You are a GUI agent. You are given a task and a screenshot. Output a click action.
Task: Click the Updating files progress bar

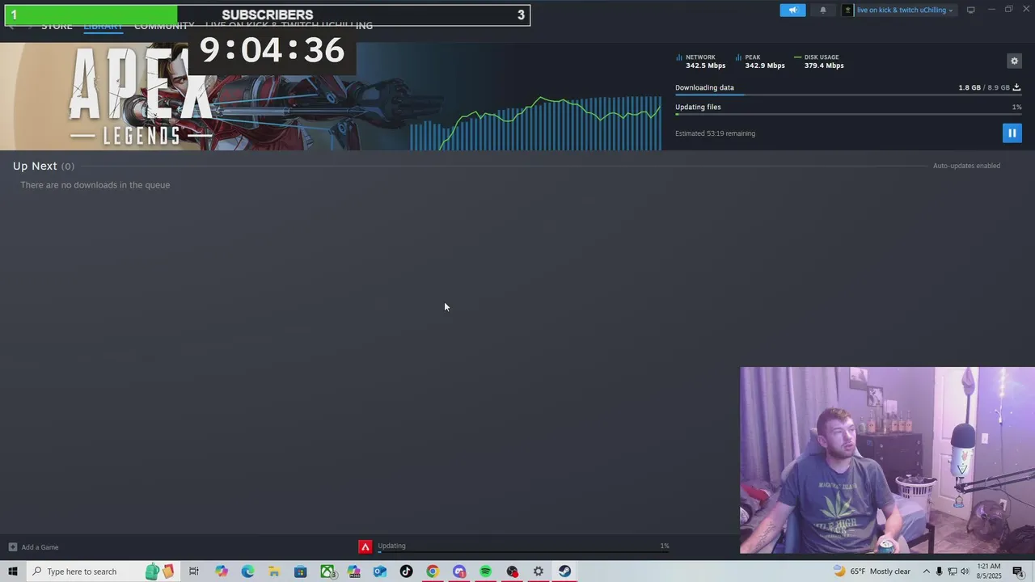(848, 115)
